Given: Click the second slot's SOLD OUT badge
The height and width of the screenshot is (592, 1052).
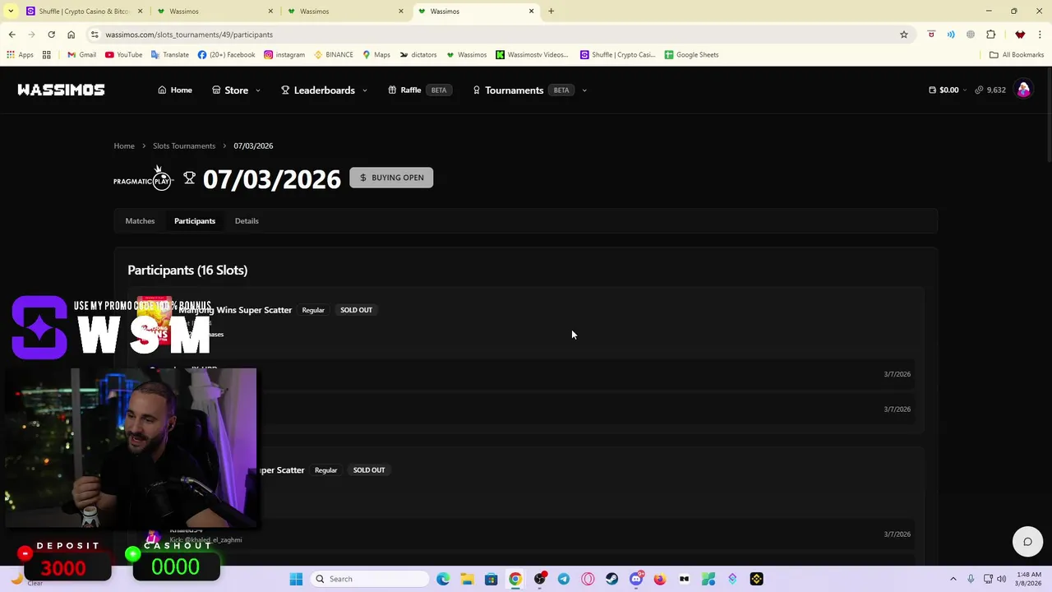Looking at the screenshot, I should click(369, 470).
